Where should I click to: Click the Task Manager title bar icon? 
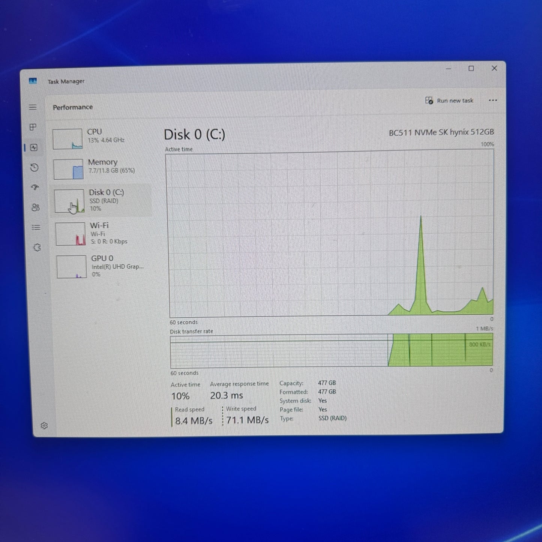[33, 81]
